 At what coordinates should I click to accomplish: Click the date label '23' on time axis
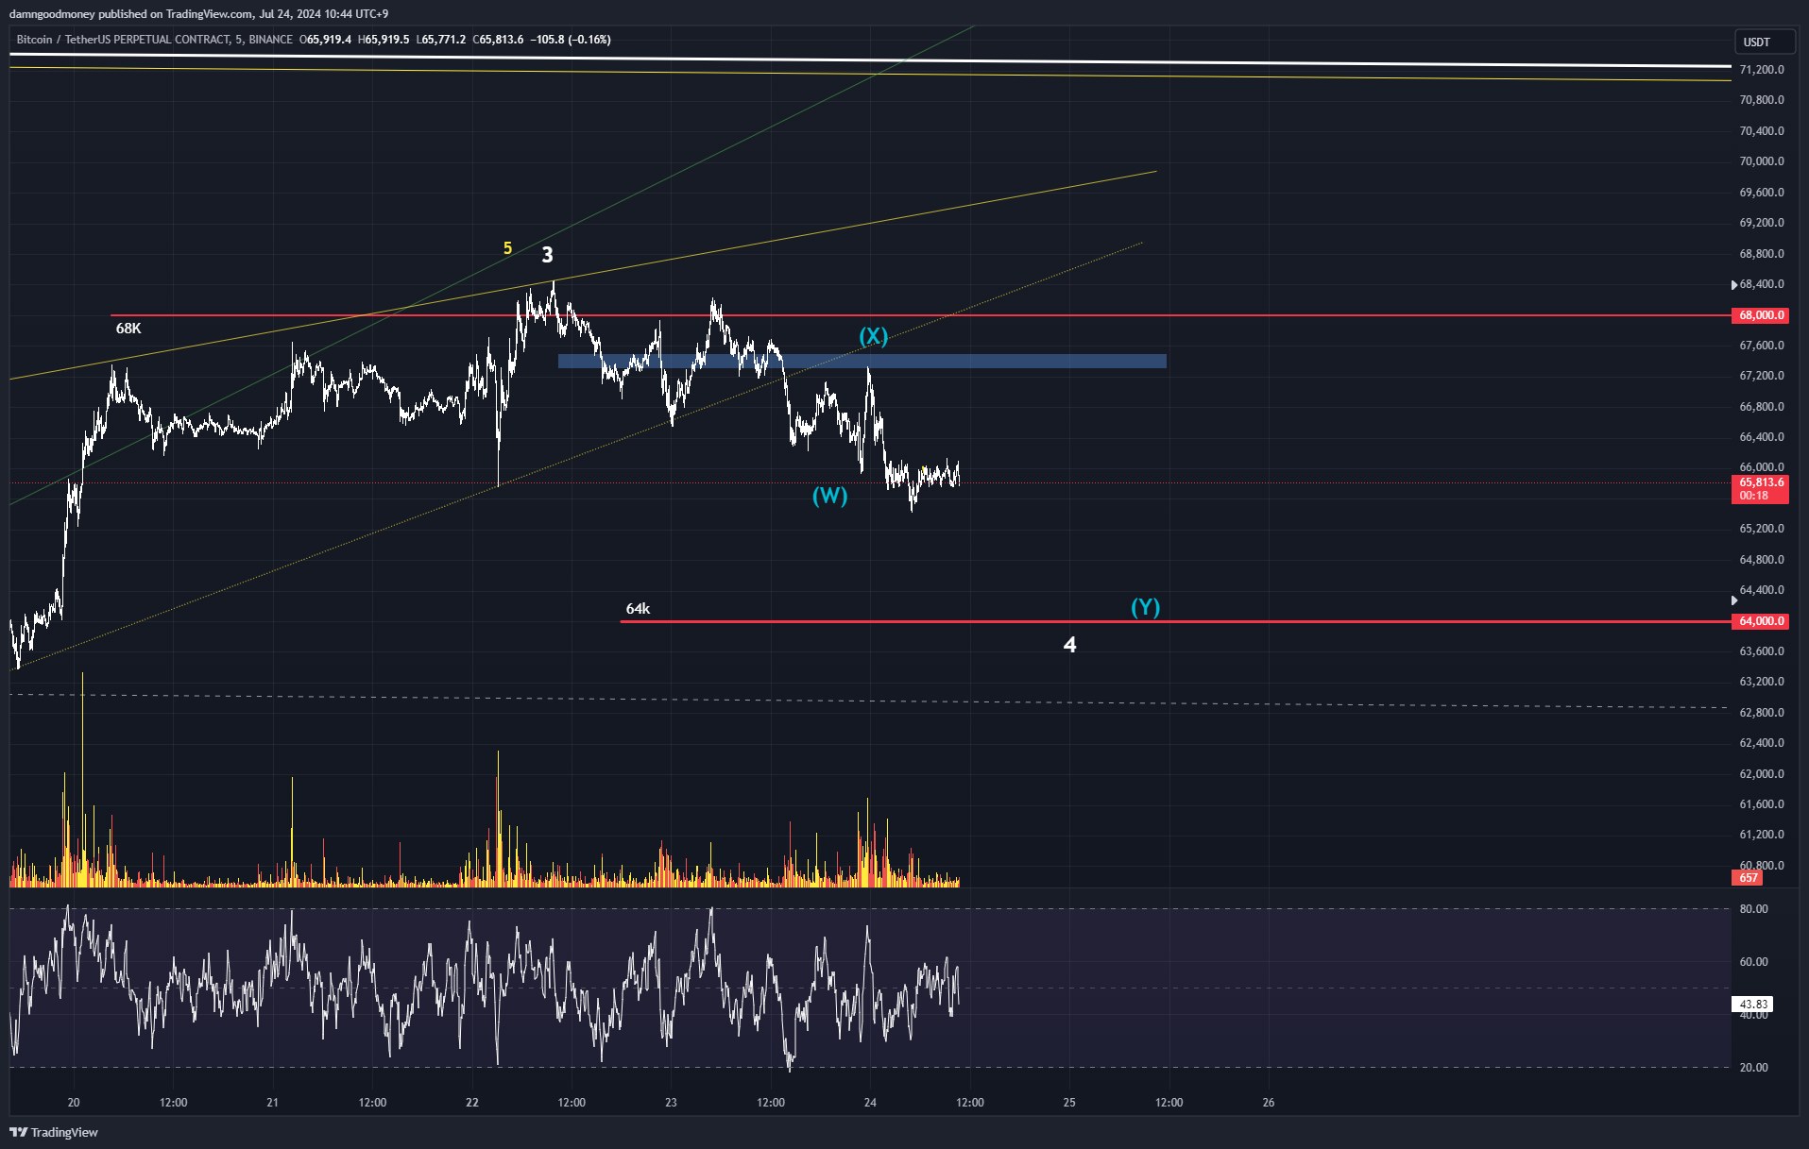click(671, 1103)
